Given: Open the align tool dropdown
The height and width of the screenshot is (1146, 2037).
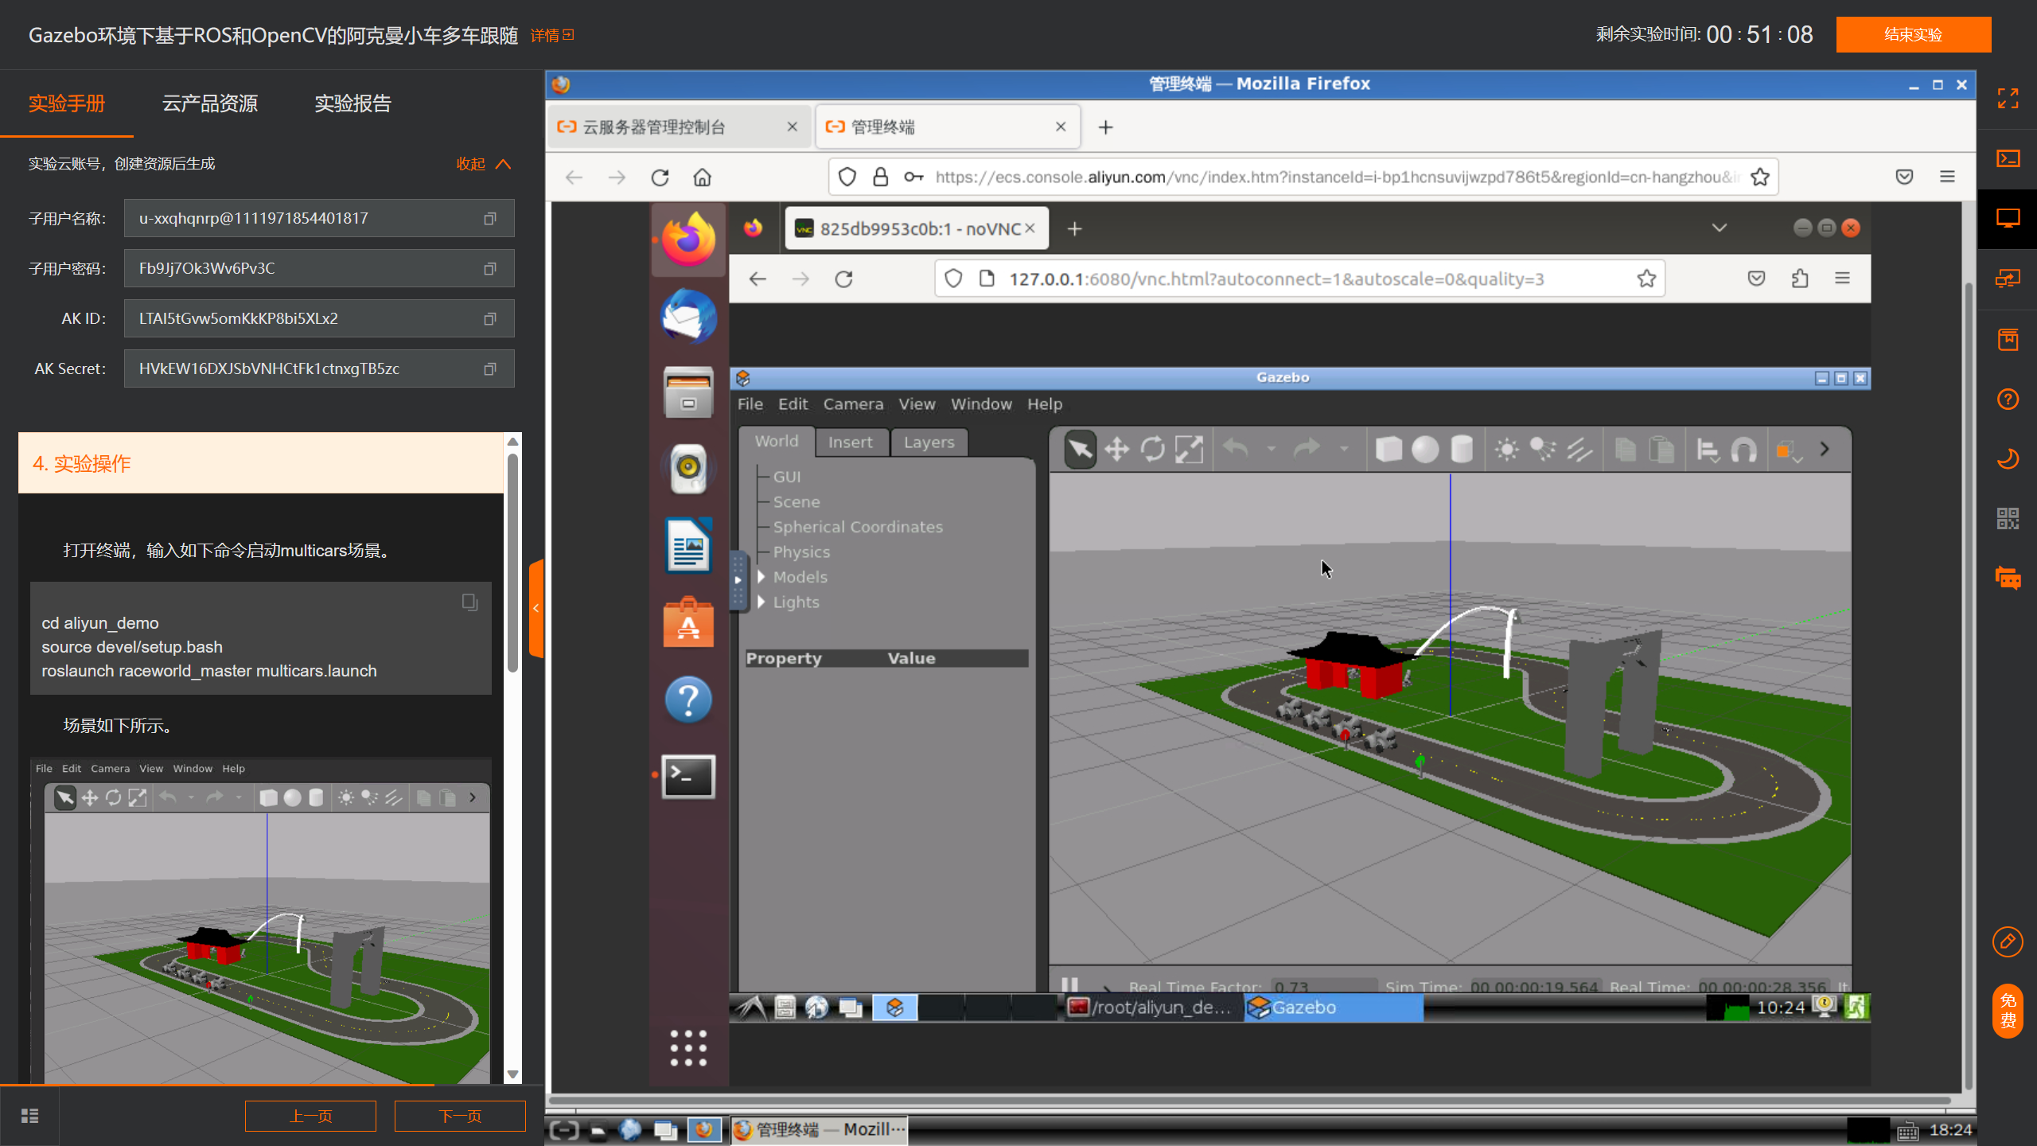Looking at the screenshot, I should (1707, 450).
